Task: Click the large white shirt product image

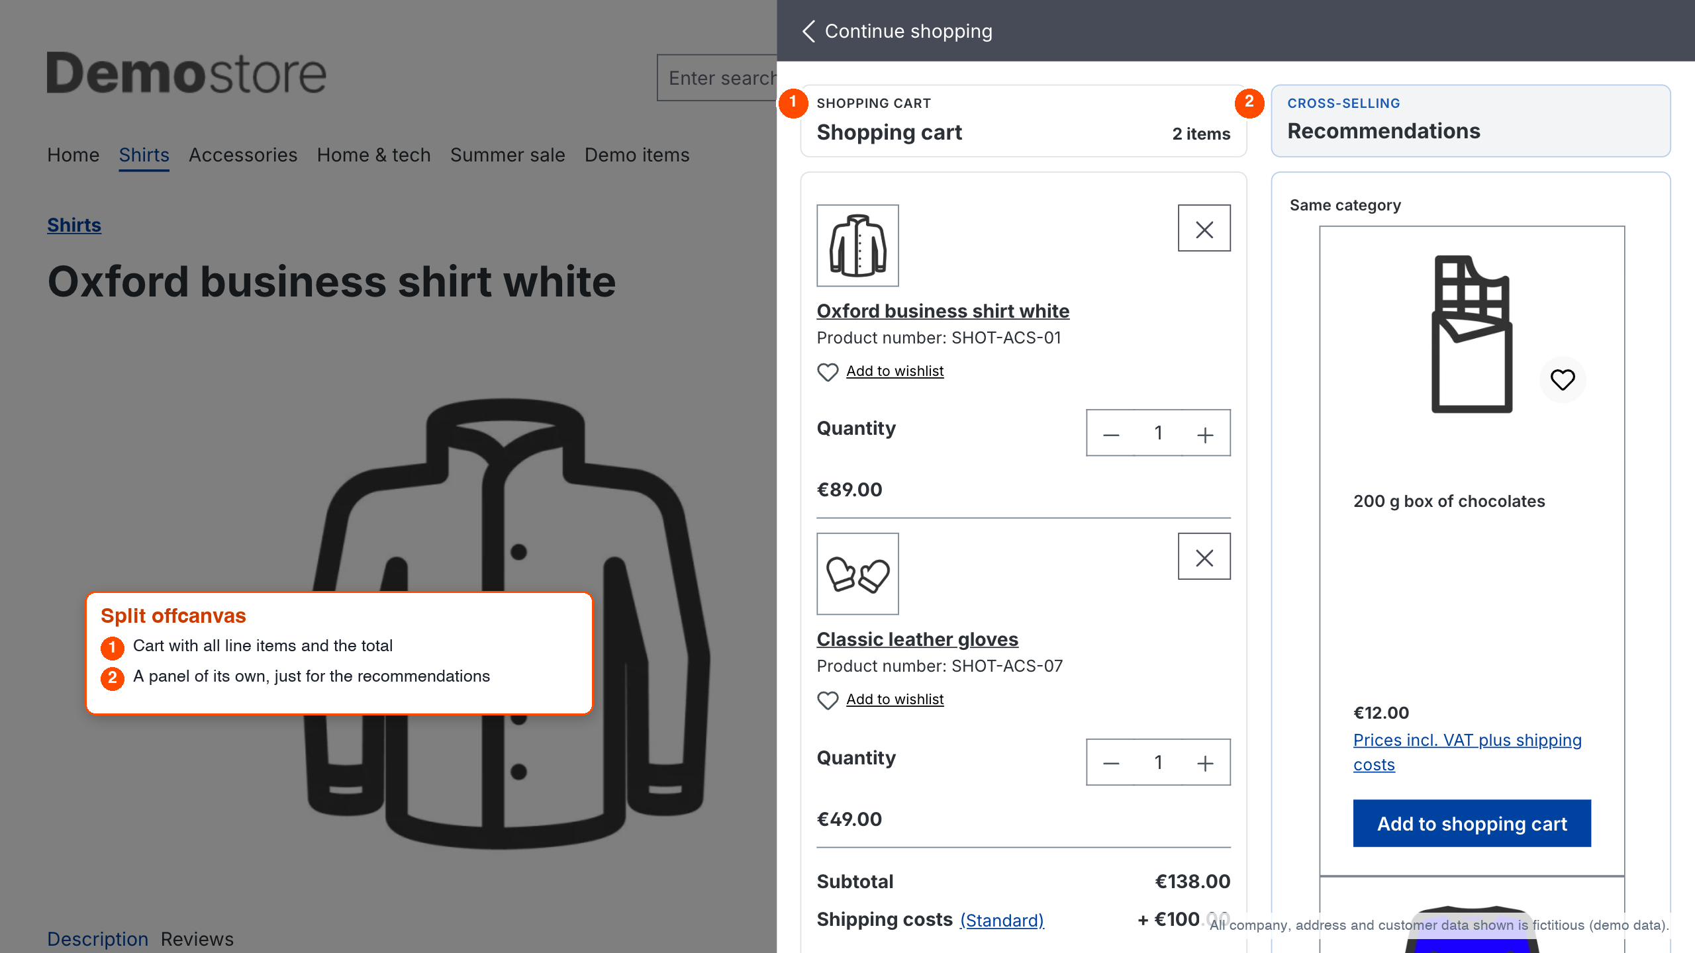Action: click(507, 622)
